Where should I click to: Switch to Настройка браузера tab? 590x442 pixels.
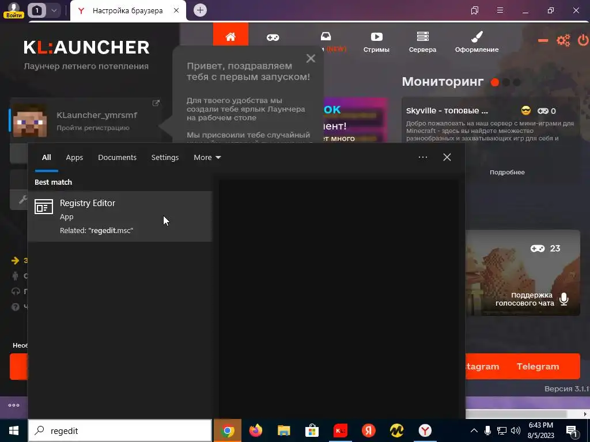127,10
